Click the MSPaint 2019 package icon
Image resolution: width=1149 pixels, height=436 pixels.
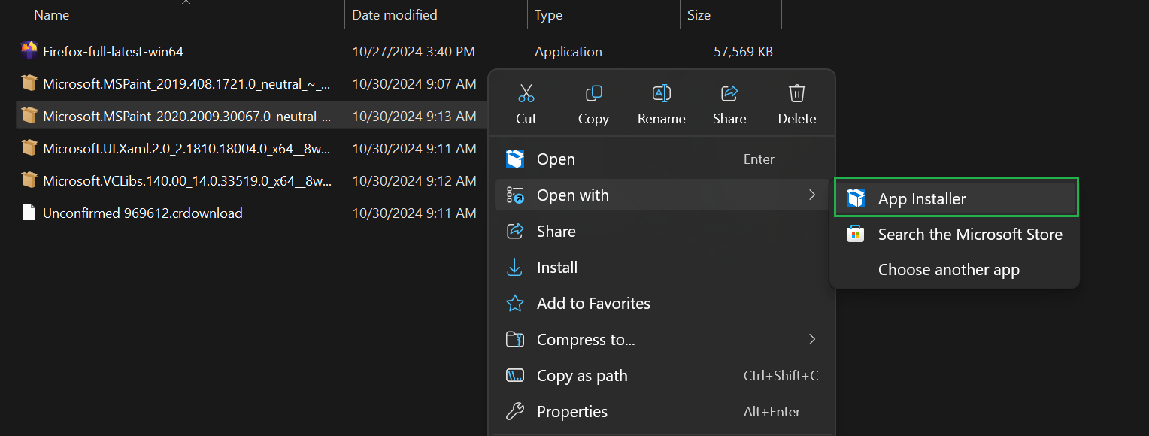(x=29, y=83)
